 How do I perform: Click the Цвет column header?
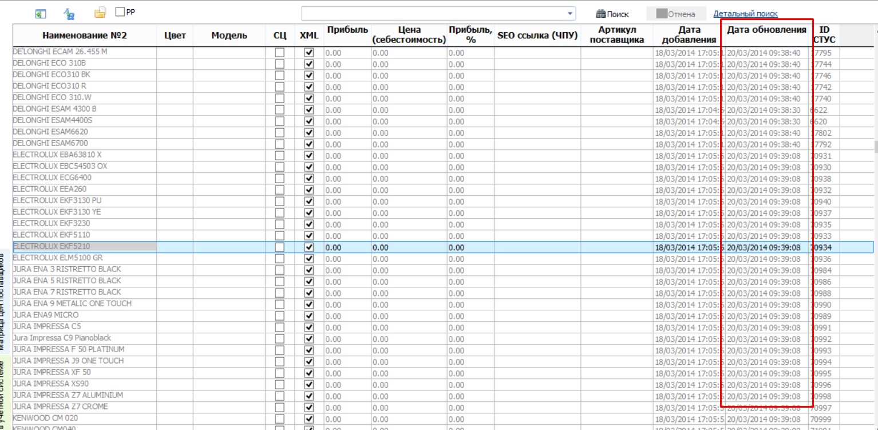[175, 35]
